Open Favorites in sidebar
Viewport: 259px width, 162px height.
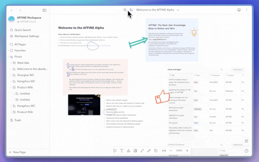coord(20,50)
